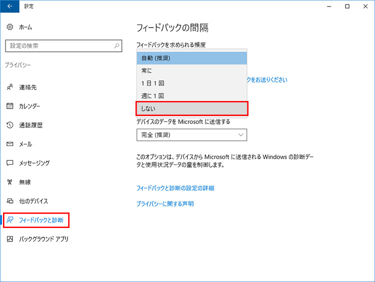Viewport: 375px width, 282px height.
Task: Open メール privacy page
Action: (25, 144)
